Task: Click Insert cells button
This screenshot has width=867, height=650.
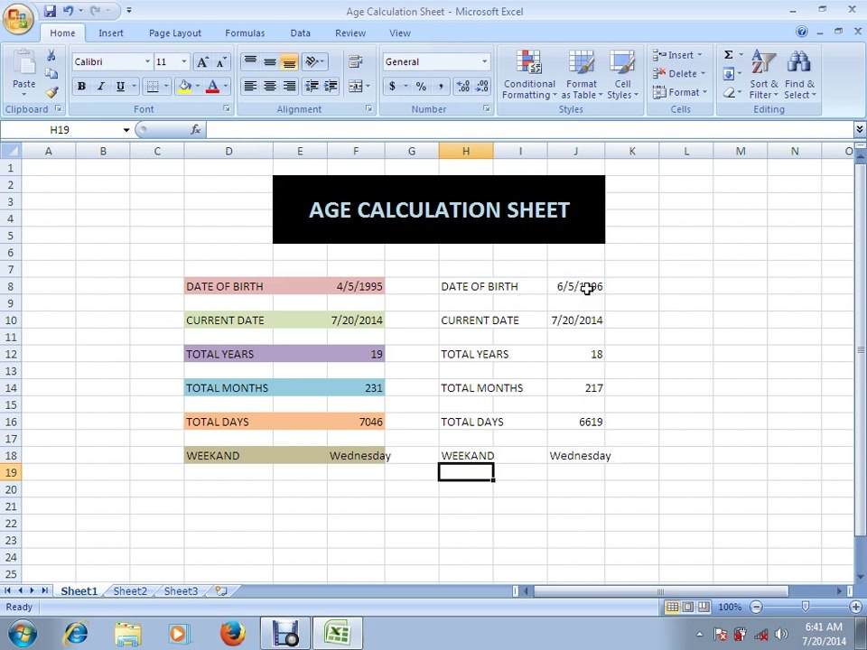Action: coord(677,55)
